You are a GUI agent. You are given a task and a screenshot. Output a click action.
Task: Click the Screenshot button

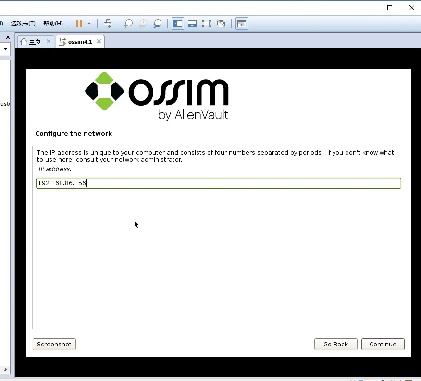54,344
